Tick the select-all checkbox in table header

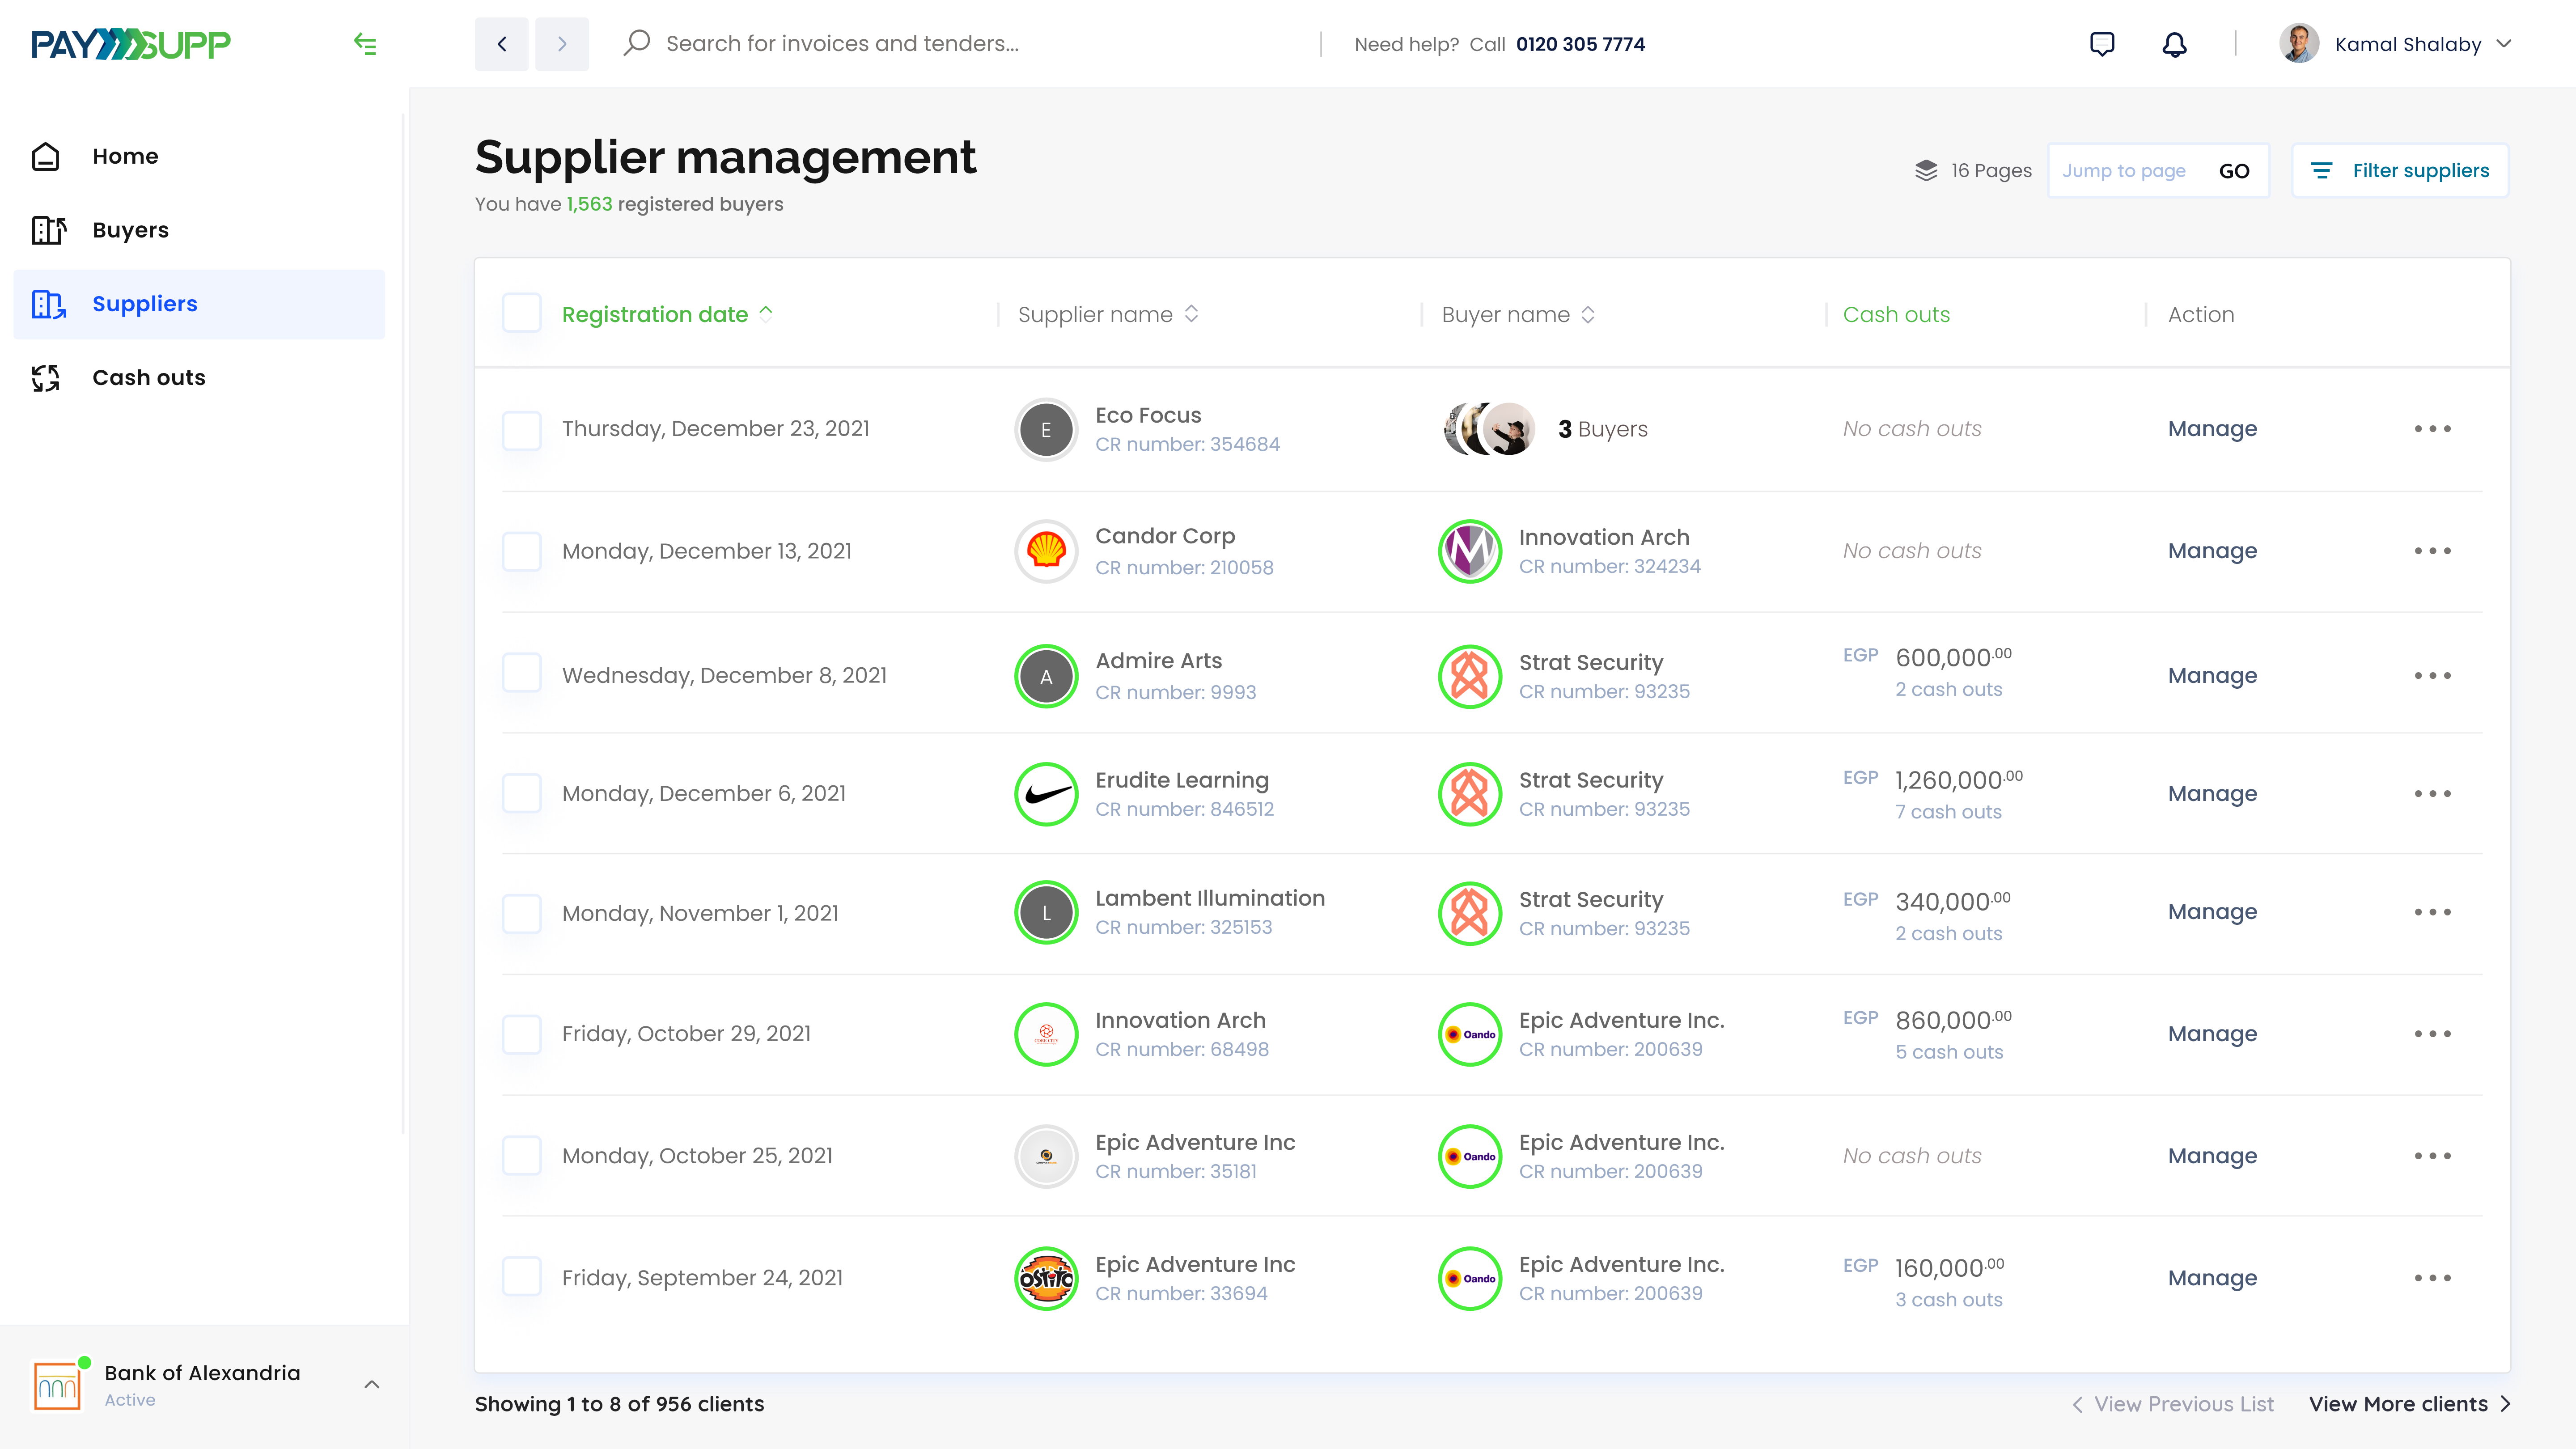(522, 314)
